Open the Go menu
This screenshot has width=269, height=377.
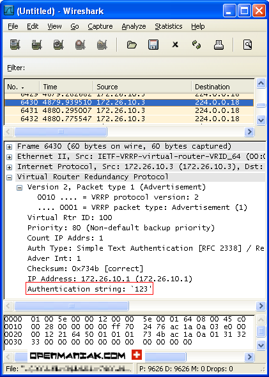click(x=75, y=26)
